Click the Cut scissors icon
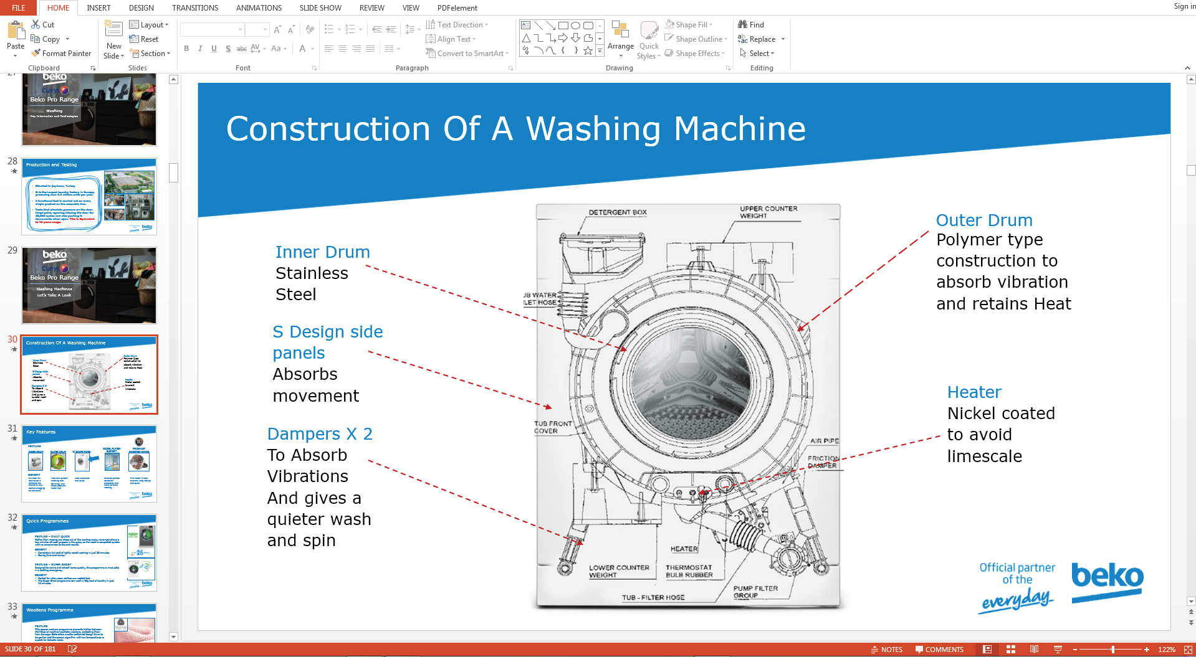The image size is (1196, 657). [x=36, y=24]
